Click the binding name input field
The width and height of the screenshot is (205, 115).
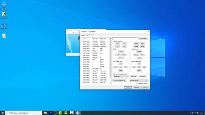[x=125, y=39]
